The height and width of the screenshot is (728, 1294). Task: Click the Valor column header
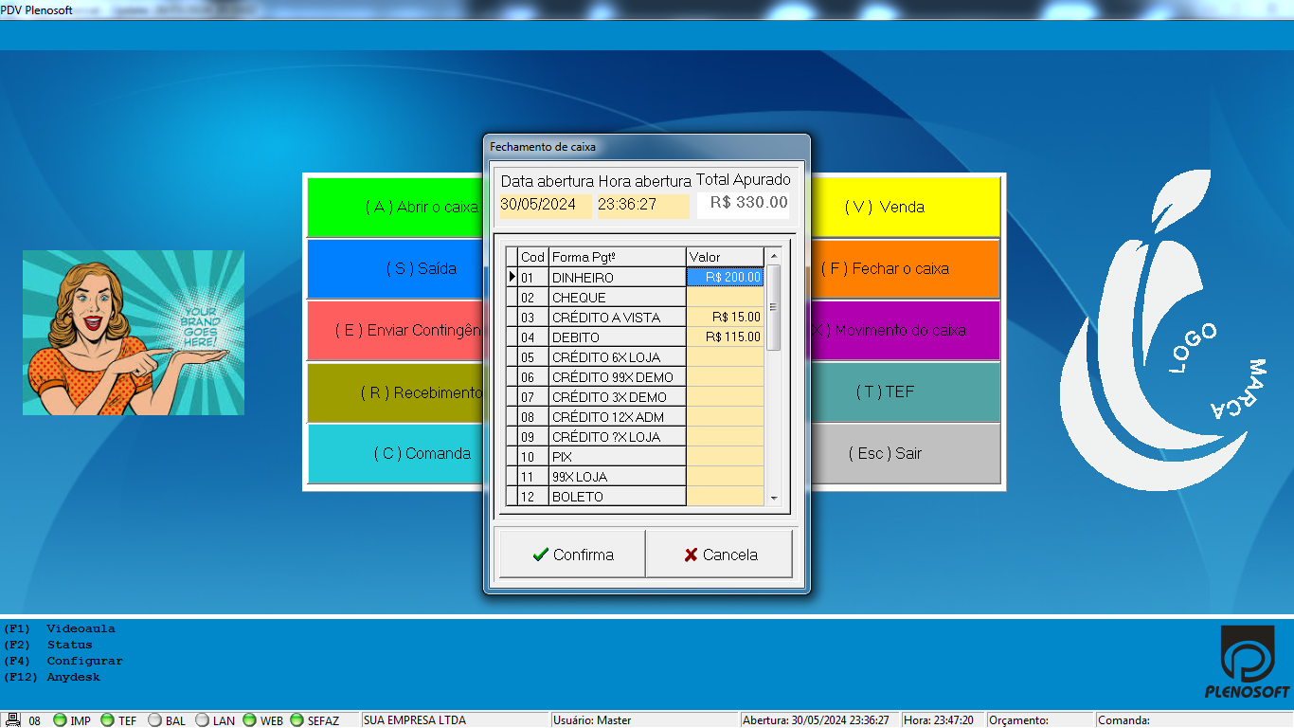pyautogui.click(x=725, y=257)
